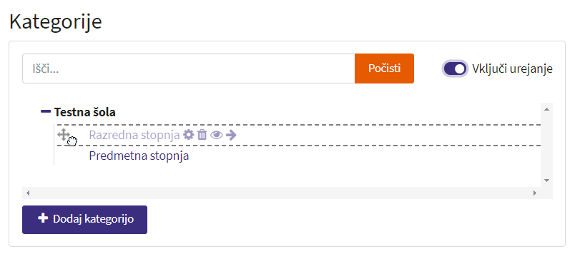Click the right arrow beside Razredna stopnja

click(x=231, y=135)
